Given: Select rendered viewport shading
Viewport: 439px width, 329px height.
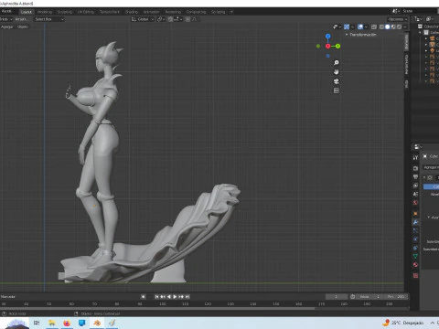Looking at the screenshot, I should click(399, 27).
